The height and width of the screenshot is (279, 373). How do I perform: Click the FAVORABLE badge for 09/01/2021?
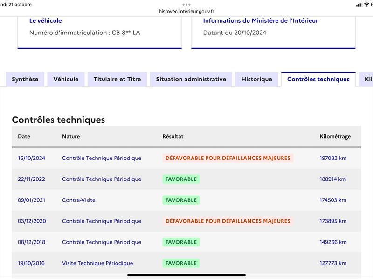(x=181, y=200)
